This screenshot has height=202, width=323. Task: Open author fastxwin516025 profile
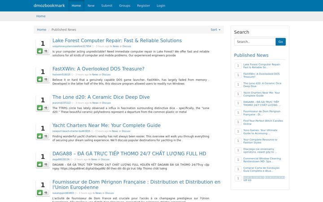coord(61,75)
